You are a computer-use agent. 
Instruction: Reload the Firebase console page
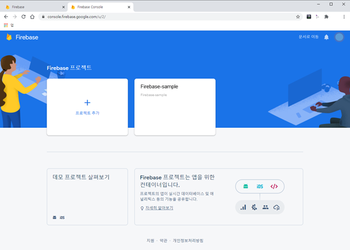[x=23, y=16]
